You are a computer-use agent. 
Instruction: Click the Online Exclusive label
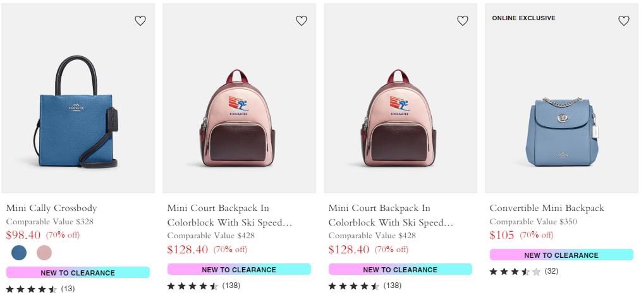click(x=523, y=18)
